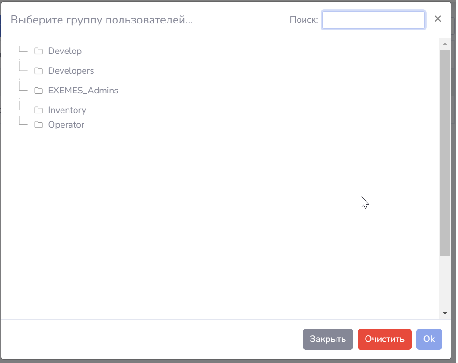Confirm the selection with Ok

pos(429,339)
